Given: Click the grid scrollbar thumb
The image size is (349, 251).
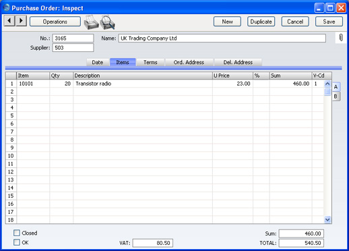Looking at the screenshot, I should pos(327,92).
